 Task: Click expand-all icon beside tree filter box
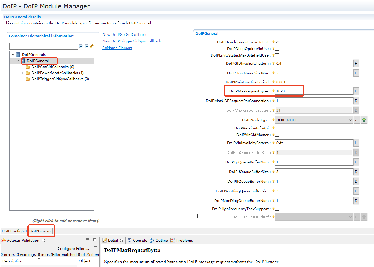coord(87,46)
